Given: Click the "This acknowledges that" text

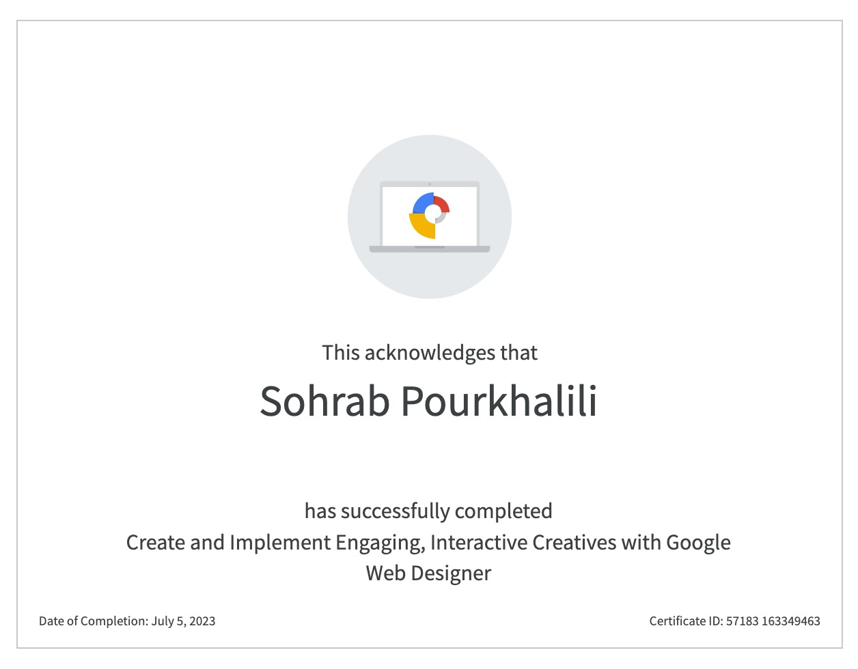Looking at the screenshot, I should coord(429,353).
